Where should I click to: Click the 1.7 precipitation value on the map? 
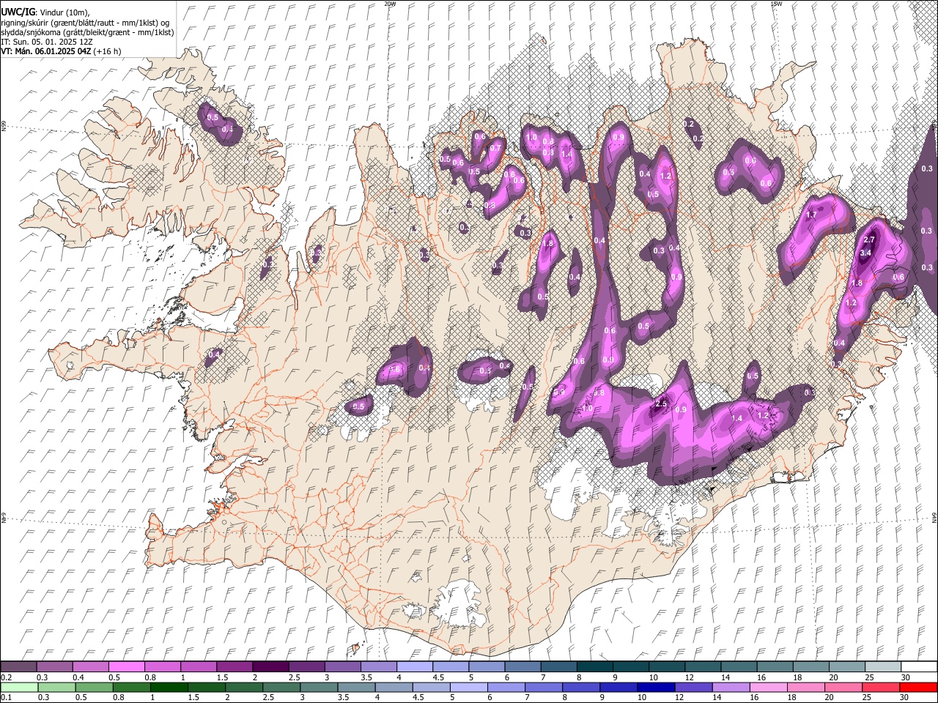811,216
